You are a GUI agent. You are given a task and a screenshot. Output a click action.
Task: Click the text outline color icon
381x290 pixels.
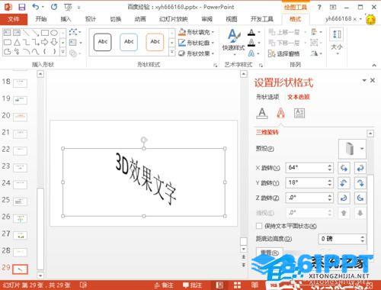point(251,43)
